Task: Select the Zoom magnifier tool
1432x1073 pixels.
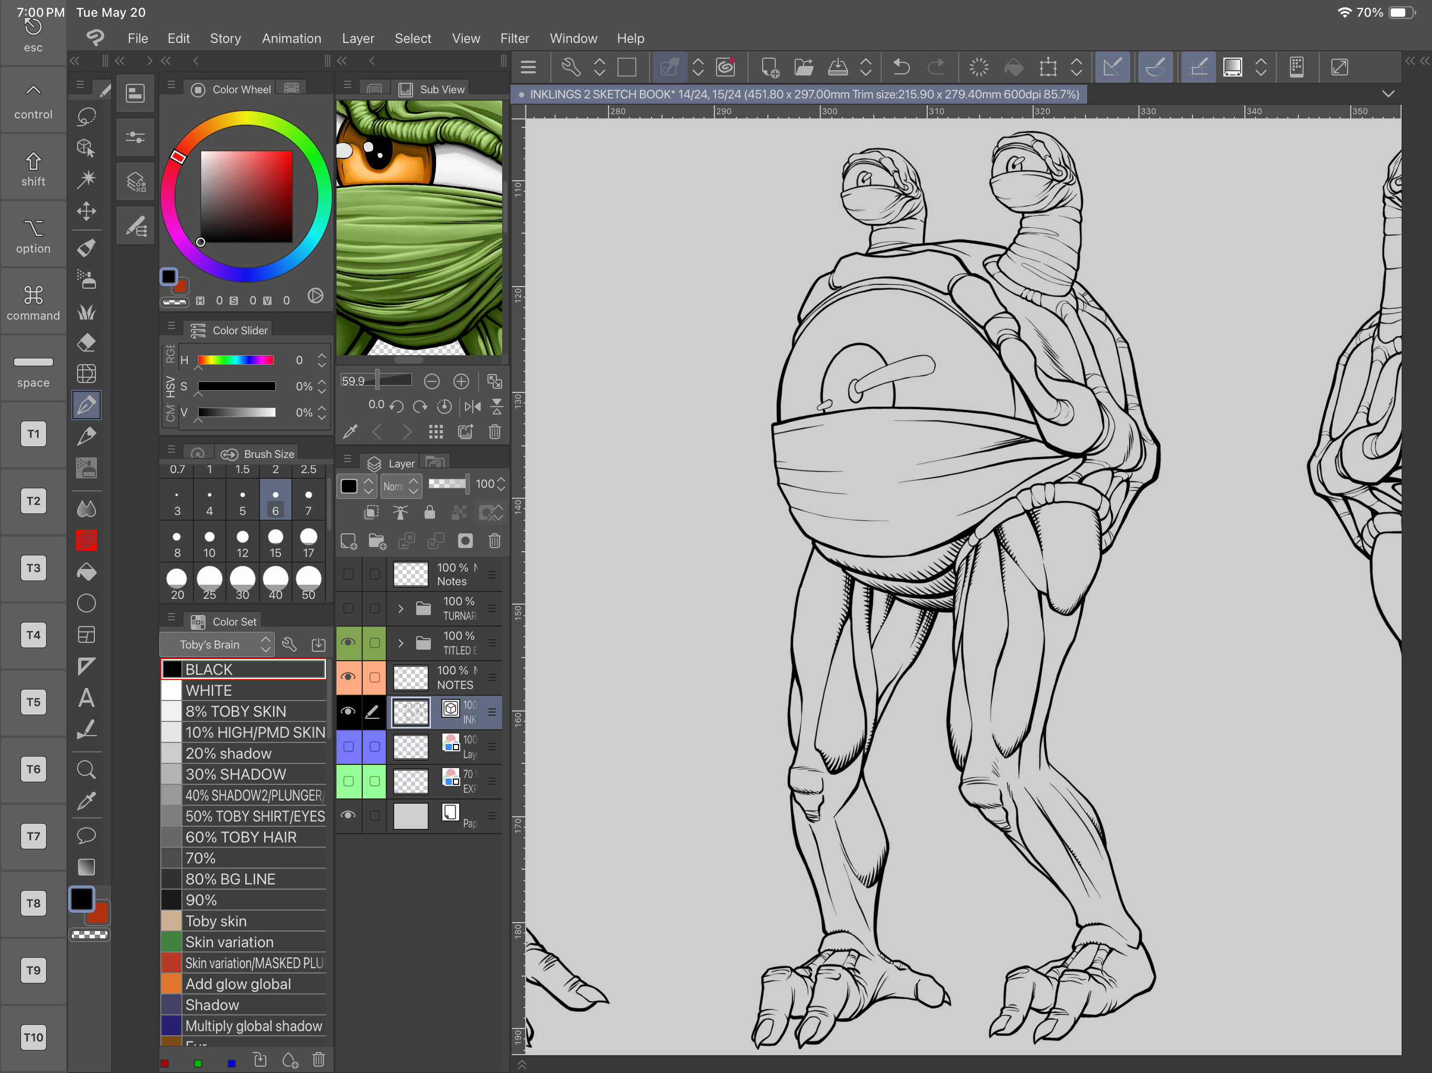Action: (x=86, y=770)
